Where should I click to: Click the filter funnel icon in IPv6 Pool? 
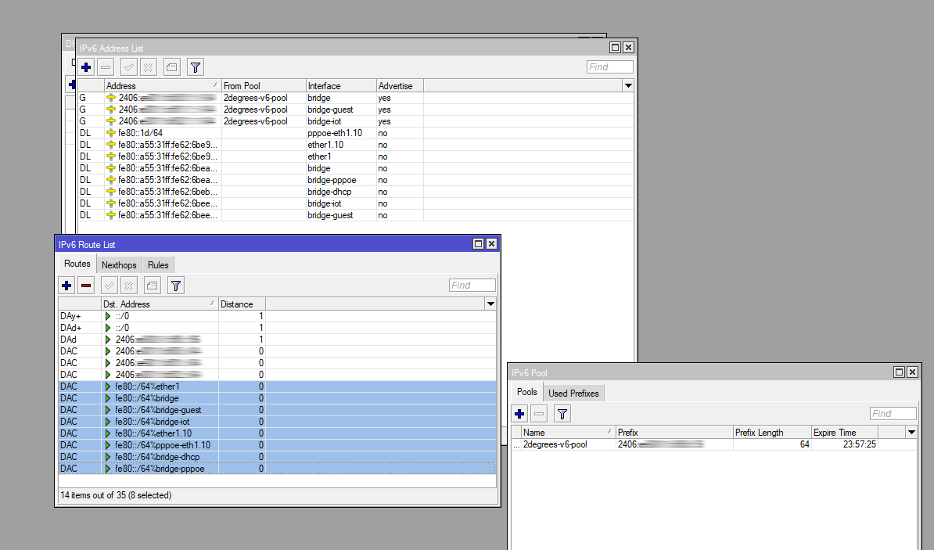point(562,414)
